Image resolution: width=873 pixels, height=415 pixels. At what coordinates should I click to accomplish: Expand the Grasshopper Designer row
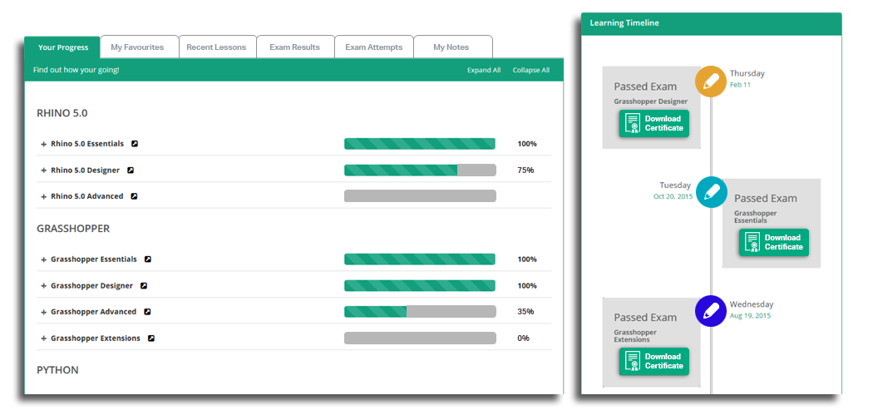point(43,286)
